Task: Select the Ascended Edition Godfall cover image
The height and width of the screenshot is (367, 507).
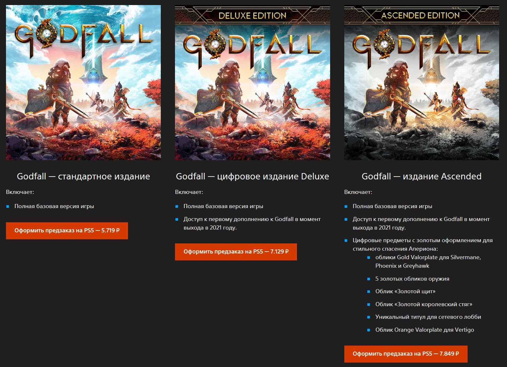Action: (422, 83)
